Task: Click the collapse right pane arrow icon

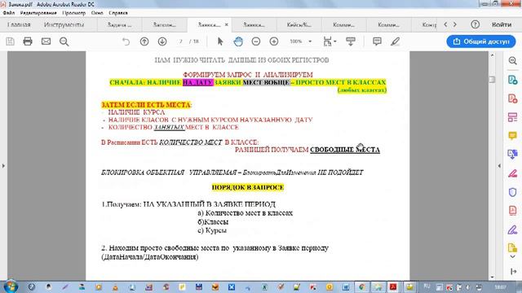Action: click(514, 272)
